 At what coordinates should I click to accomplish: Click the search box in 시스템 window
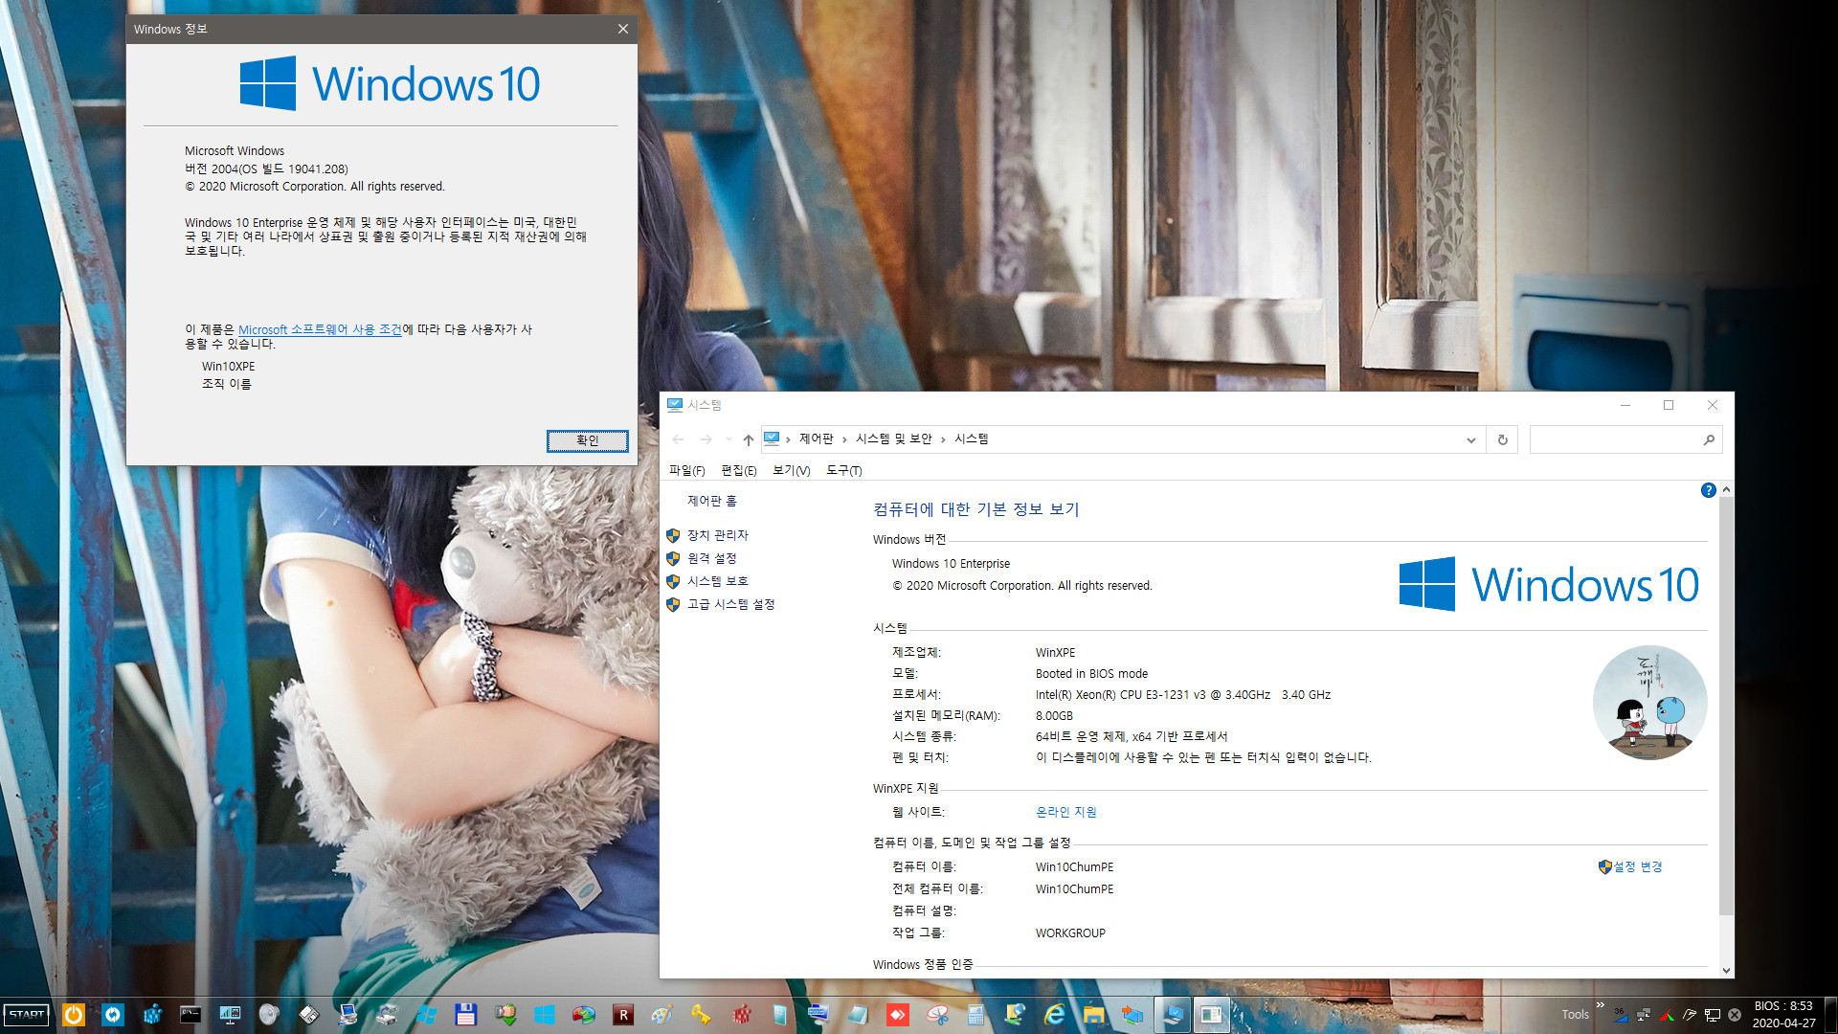(1625, 439)
